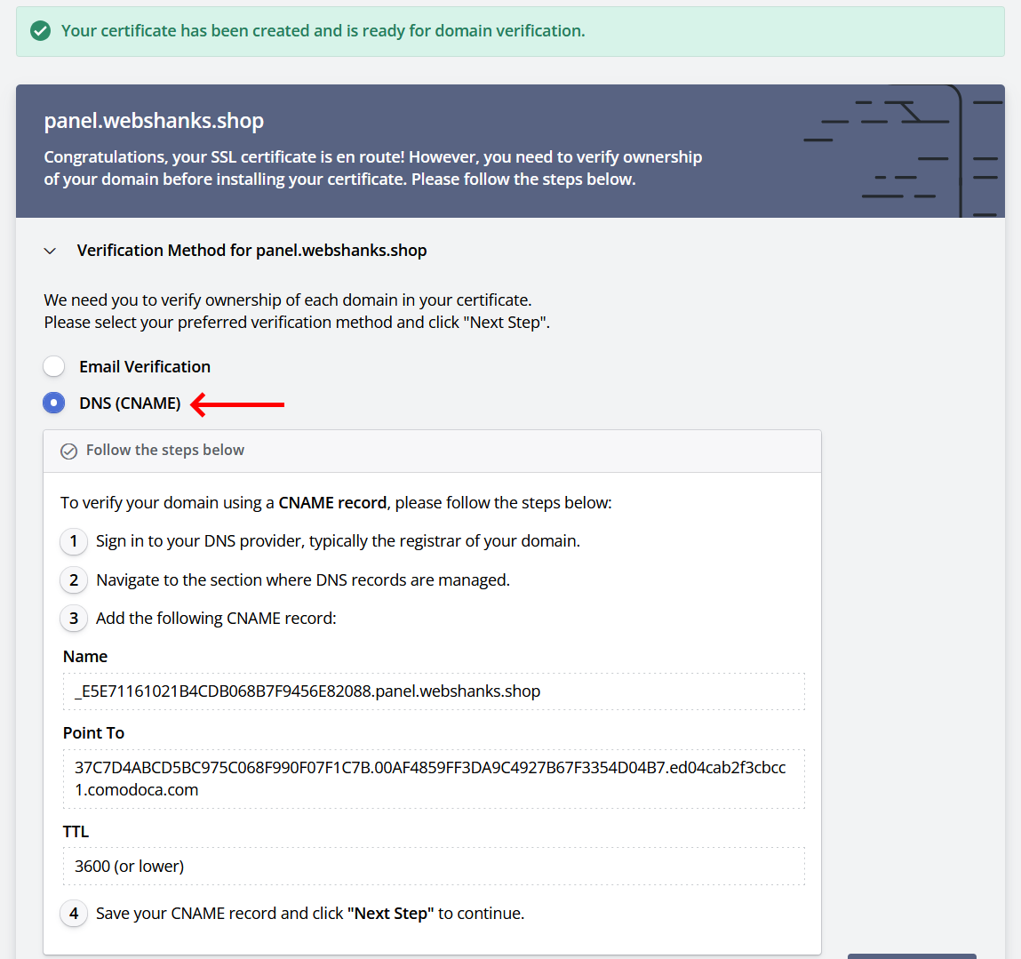This screenshot has width=1021, height=959.
Task: Click the Point To value field
Action: 434,779
